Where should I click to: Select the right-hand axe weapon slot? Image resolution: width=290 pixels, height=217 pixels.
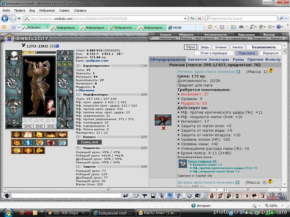pos(65,86)
